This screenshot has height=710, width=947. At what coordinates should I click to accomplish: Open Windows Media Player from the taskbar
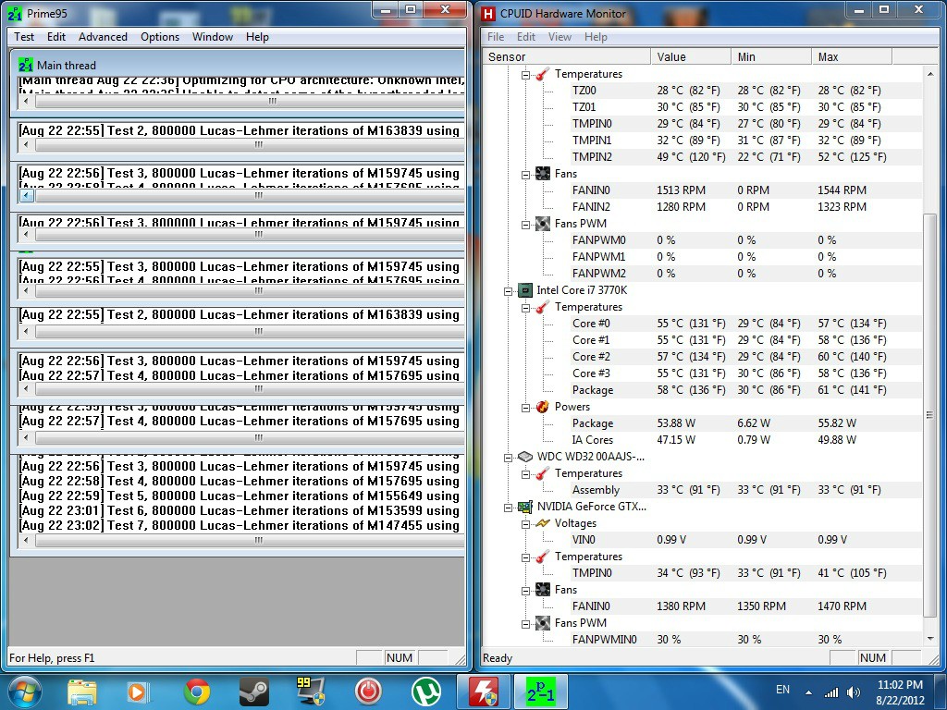point(138,692)
